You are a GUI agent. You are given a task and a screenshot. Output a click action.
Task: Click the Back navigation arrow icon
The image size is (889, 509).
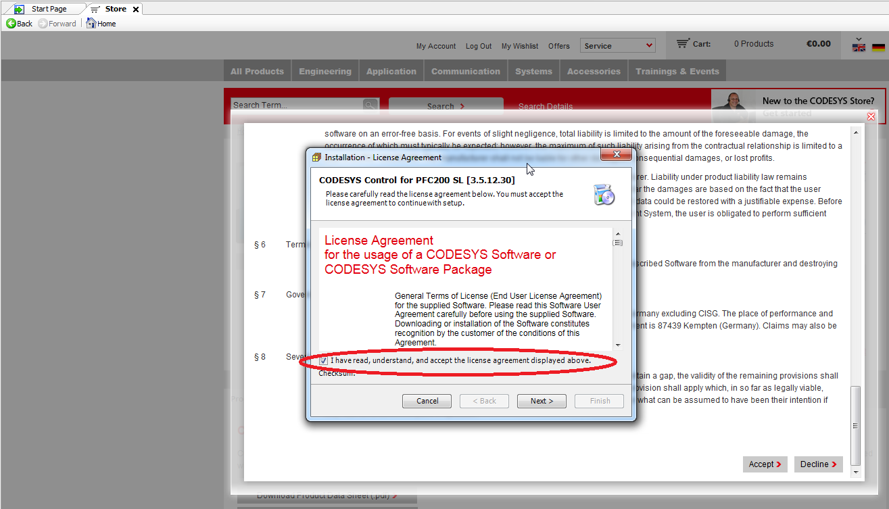tap(11, 24)
